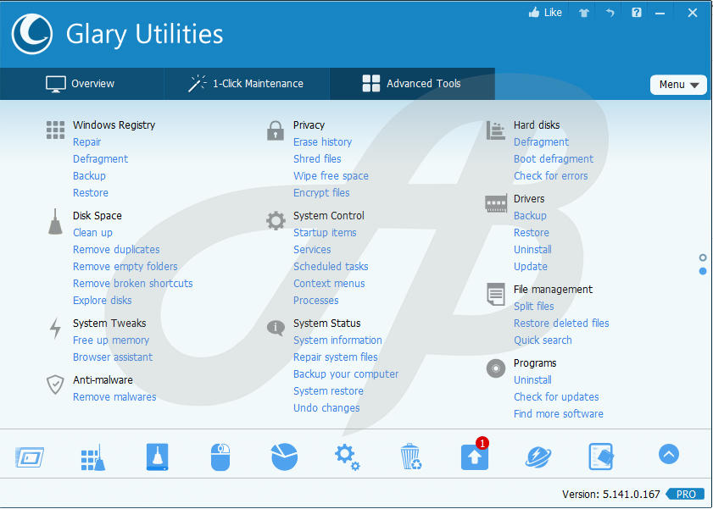This screenshot has width=713, height=509.
Task: Open the Menu dropdown
Action: click(678, 85)
